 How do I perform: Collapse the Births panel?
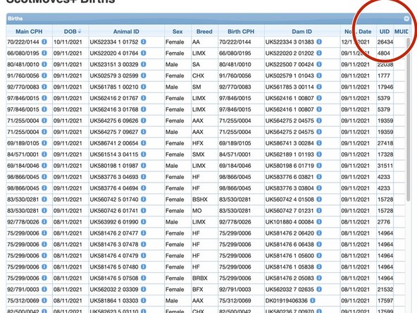coord(406,18)
